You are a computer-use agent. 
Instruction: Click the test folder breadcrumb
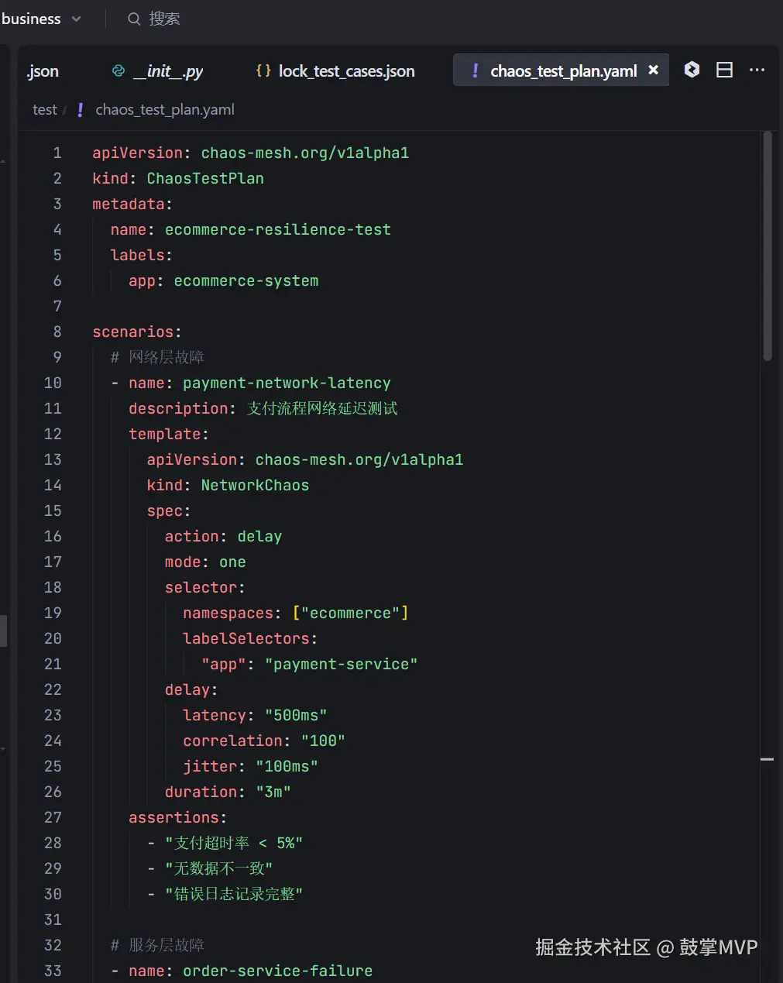point(45,110)
